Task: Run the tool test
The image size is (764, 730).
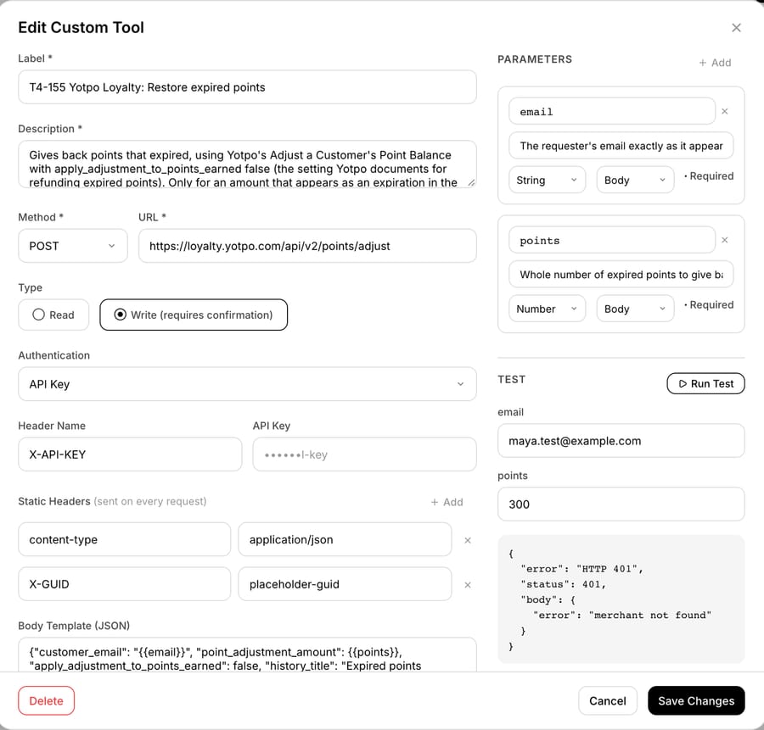Action: (x=705, y=383)
